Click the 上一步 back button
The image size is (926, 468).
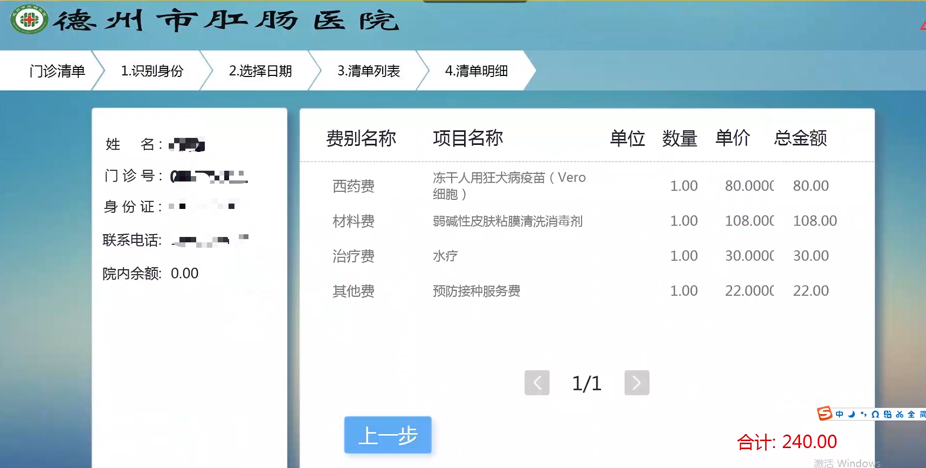(388, 435)
